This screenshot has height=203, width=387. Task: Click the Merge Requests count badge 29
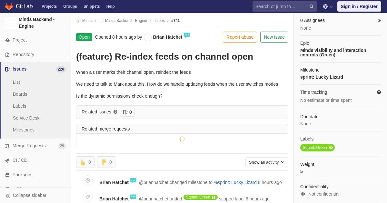(62, 146)
